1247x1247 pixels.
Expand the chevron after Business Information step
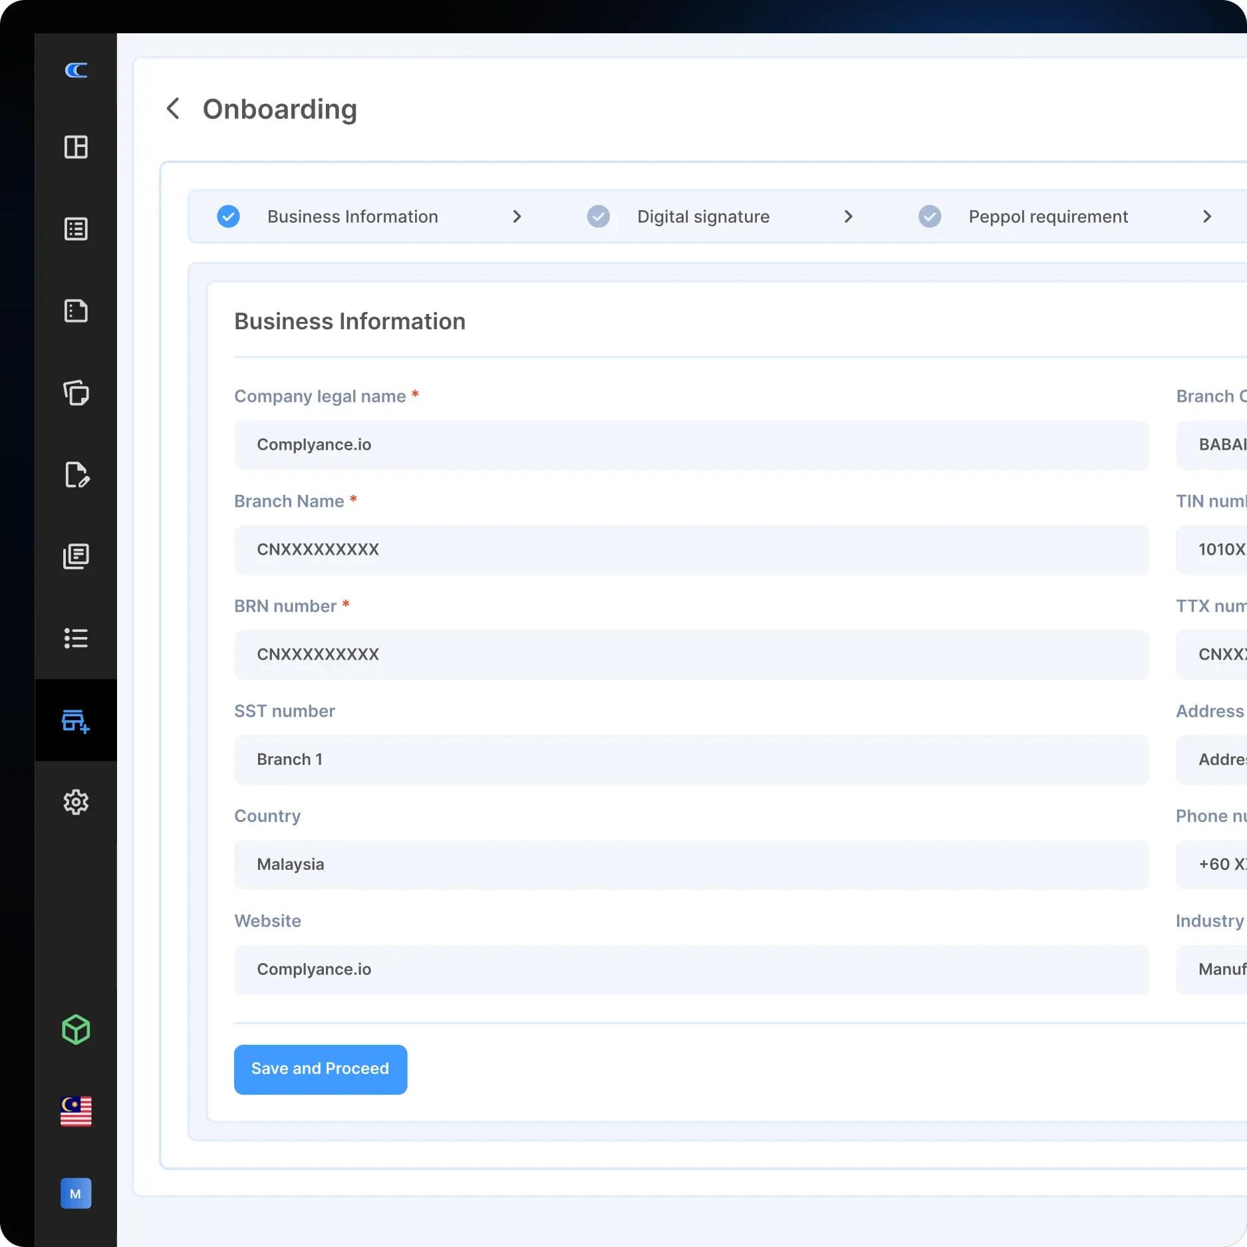click(517, 216)
